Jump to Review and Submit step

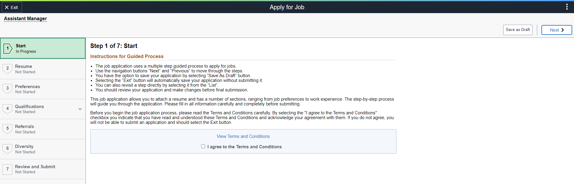(x=43, y=169)
